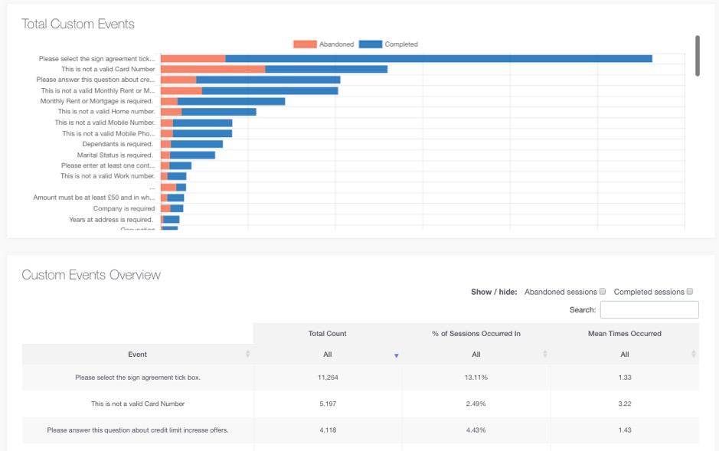Enable the Completed sessions checkbox
Viewport: 719px width, 451px height.
point(690,292)
